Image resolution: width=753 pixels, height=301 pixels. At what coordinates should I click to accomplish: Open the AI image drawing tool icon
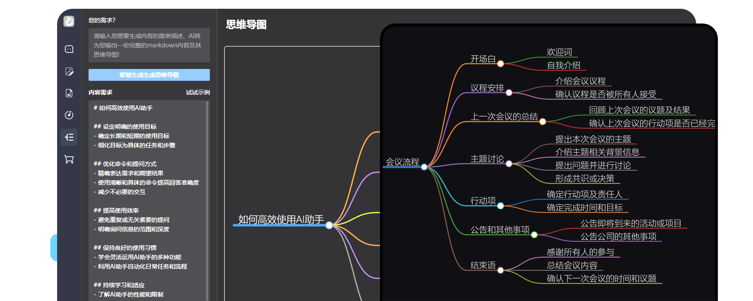[x=69, y=71]
